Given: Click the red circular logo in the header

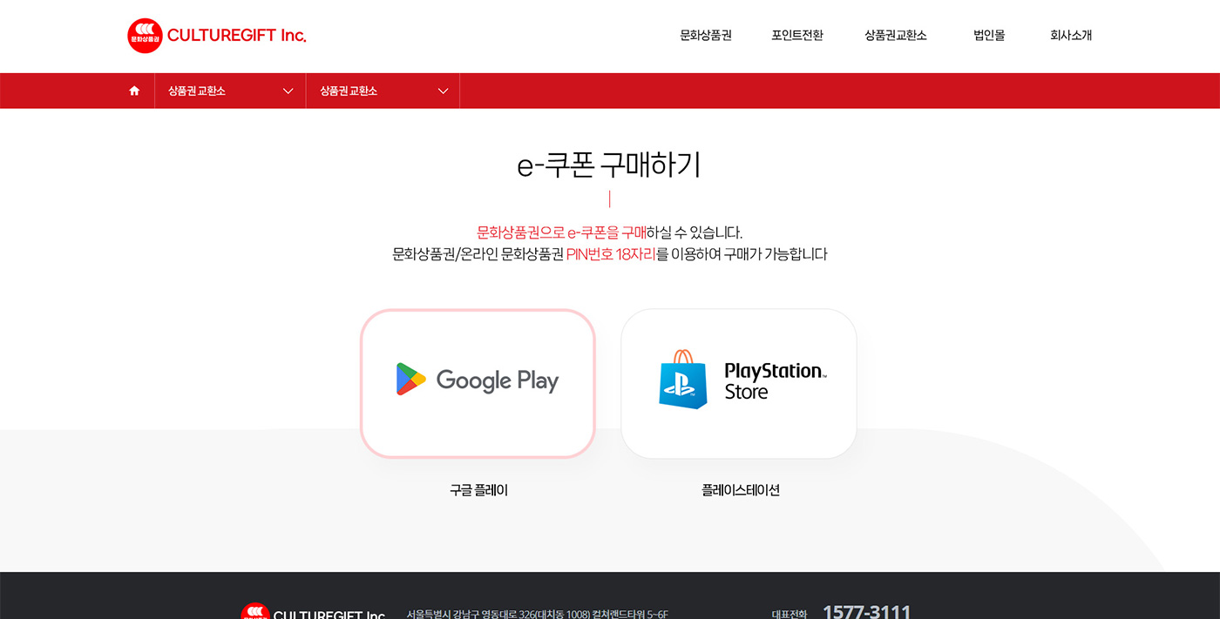Looking at the screenshot, I should [x=145, y=36].
